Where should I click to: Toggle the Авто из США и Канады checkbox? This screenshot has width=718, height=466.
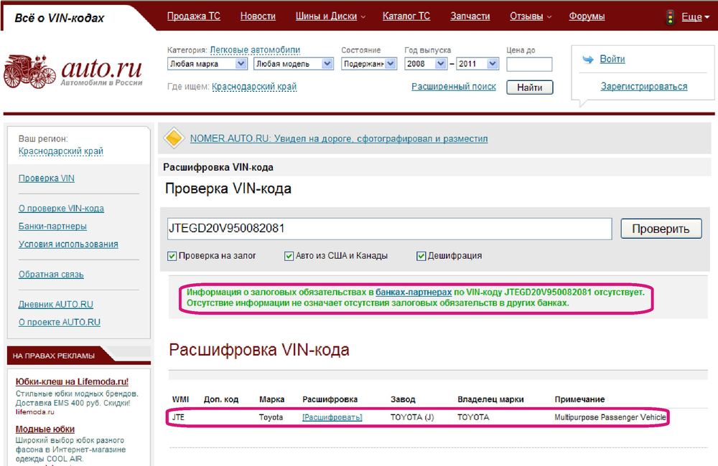pyautogui.click(x=289, y=256)
